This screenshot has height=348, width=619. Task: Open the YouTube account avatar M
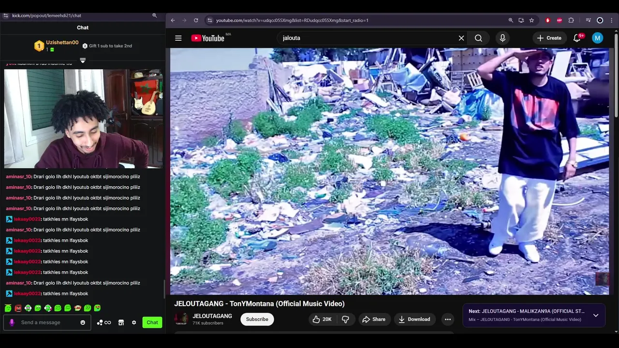(x=598, y=38)
